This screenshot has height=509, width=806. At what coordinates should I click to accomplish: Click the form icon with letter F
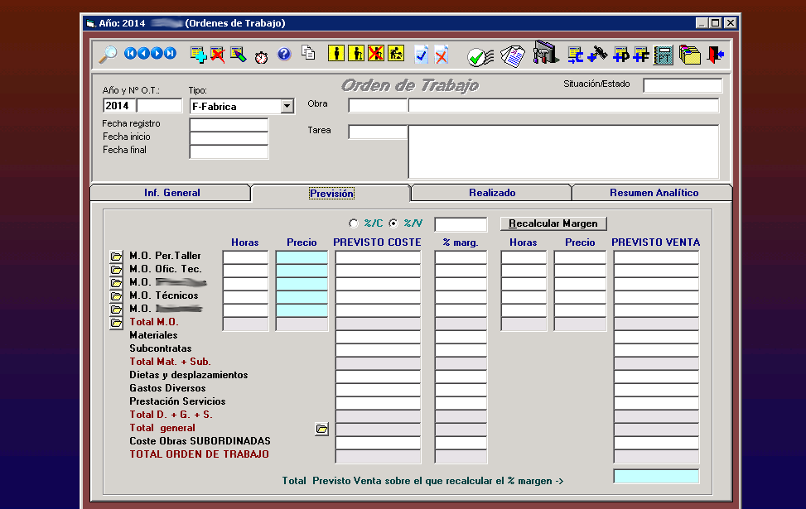[641, 55]
